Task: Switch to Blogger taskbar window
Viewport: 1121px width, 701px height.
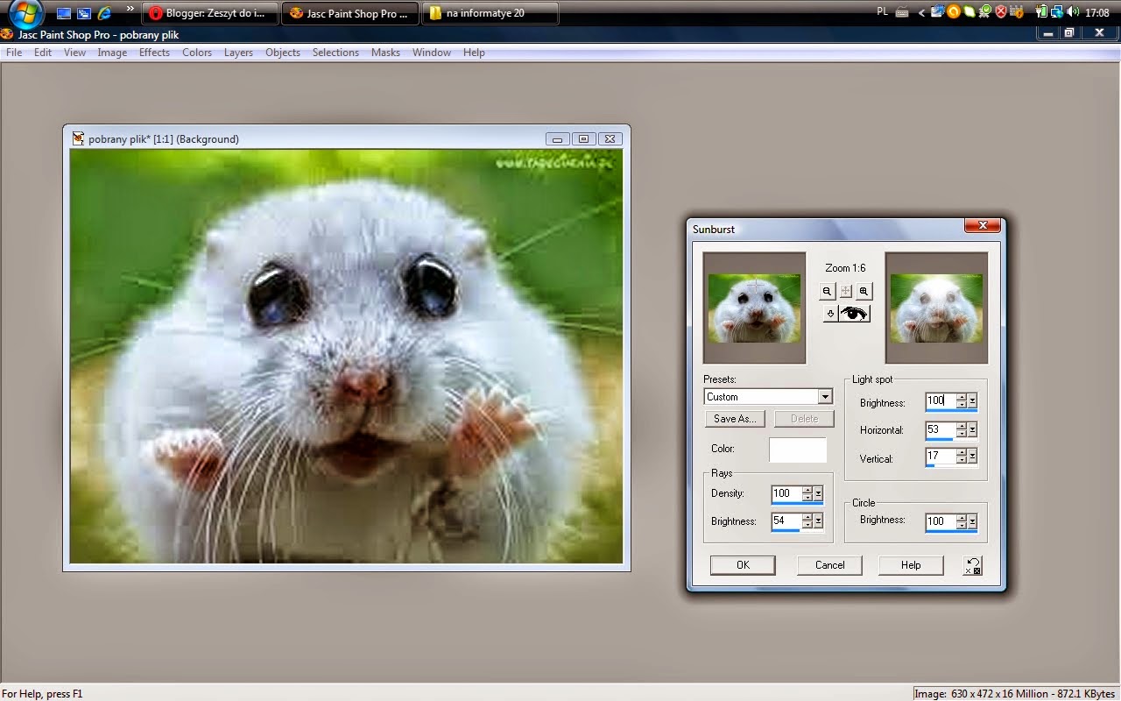Action: tap(209, 13)
